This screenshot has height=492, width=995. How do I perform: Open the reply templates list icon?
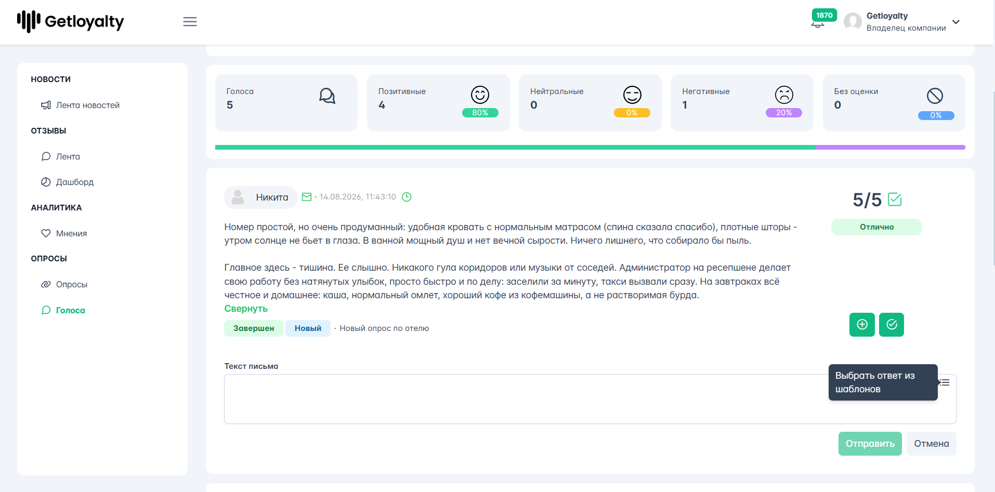(946, 382)
